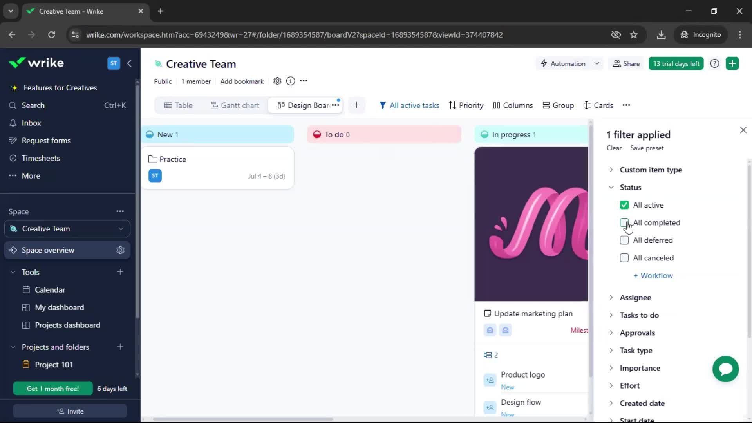Open the ST user avatar menu in the sidebar

[114, 63]
